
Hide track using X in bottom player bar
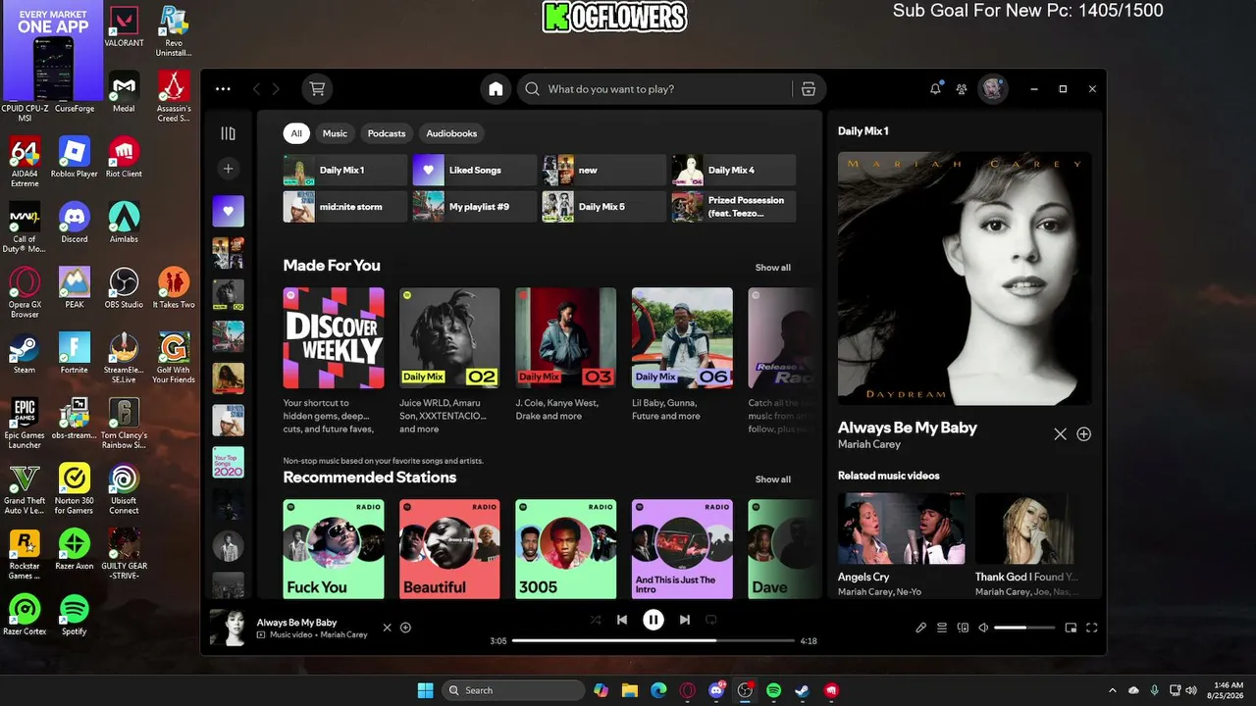click(387, 628)
